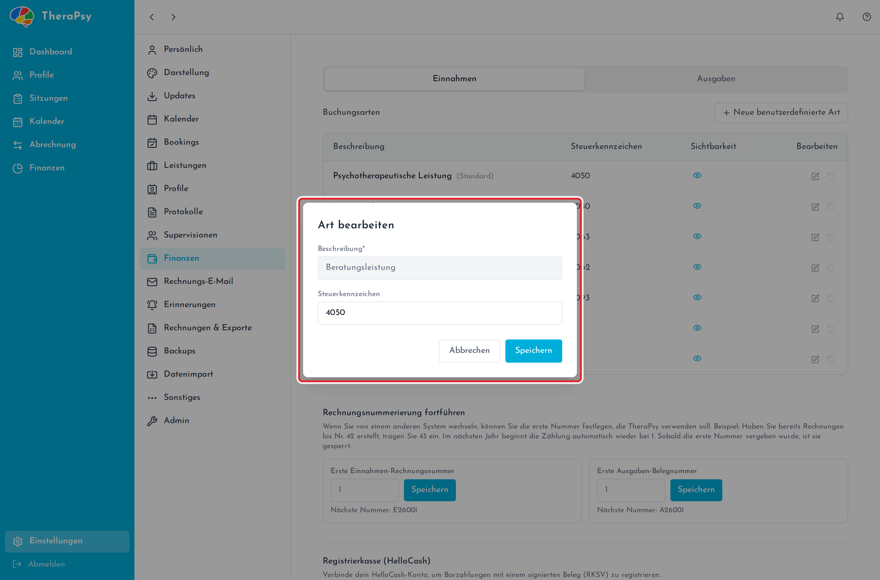Toggle visibility eye in last table row
The height and width of the screenshot is (580, 880).
[x=697, y=358]
